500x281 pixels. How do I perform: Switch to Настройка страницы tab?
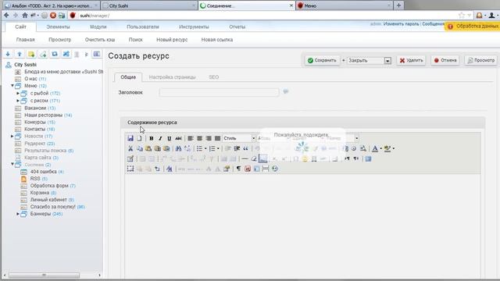[x=172, y=77]
